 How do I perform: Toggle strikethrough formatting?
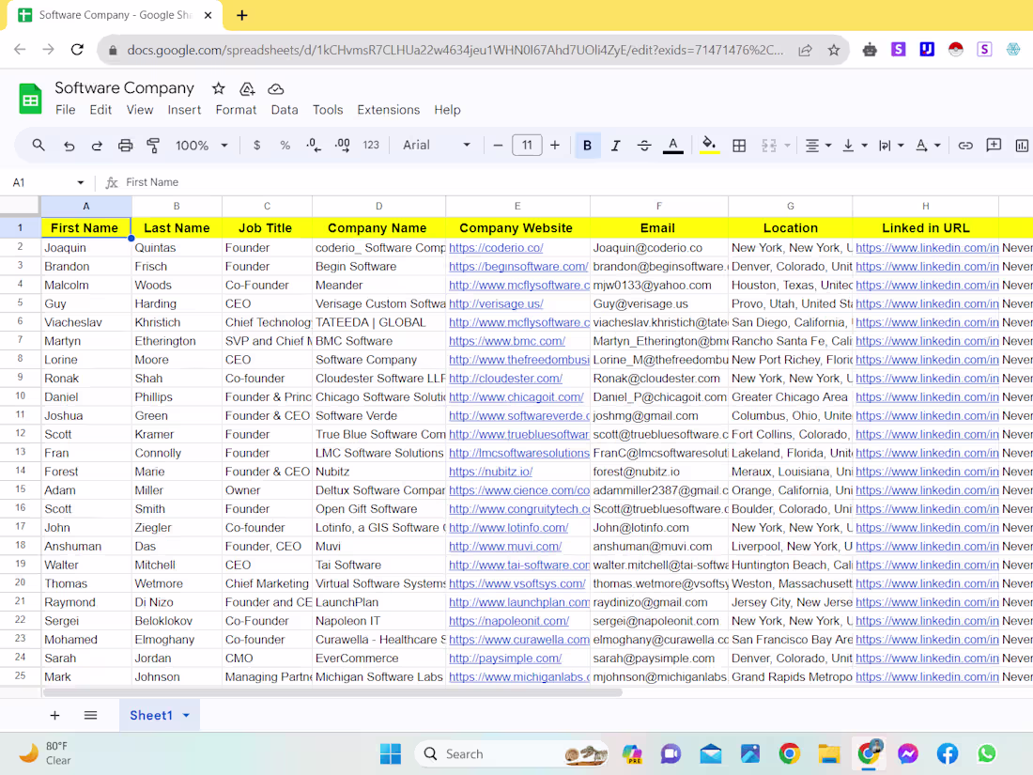(643, 145)
